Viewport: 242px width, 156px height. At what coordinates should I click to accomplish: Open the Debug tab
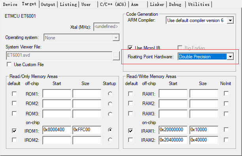[x=176, y=4]
